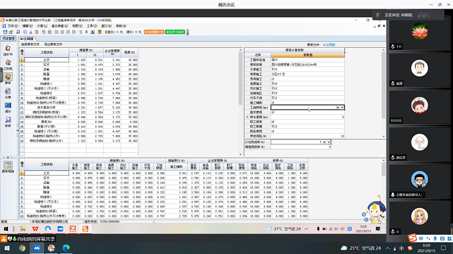Click the 费率明细 icon in lower sidebar
453x254 pixels.
click(x=8, y=167)
